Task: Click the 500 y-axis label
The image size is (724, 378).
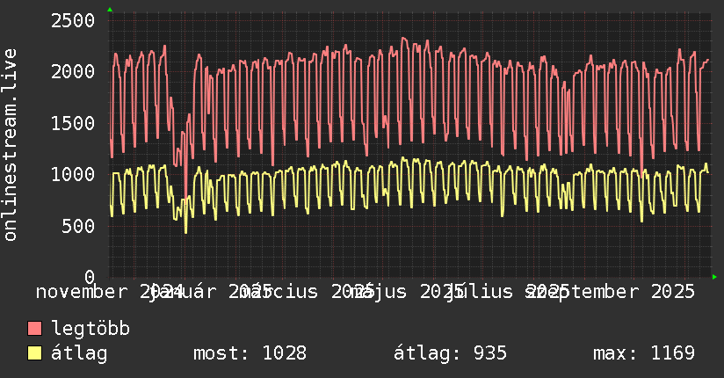Action: 78,226
